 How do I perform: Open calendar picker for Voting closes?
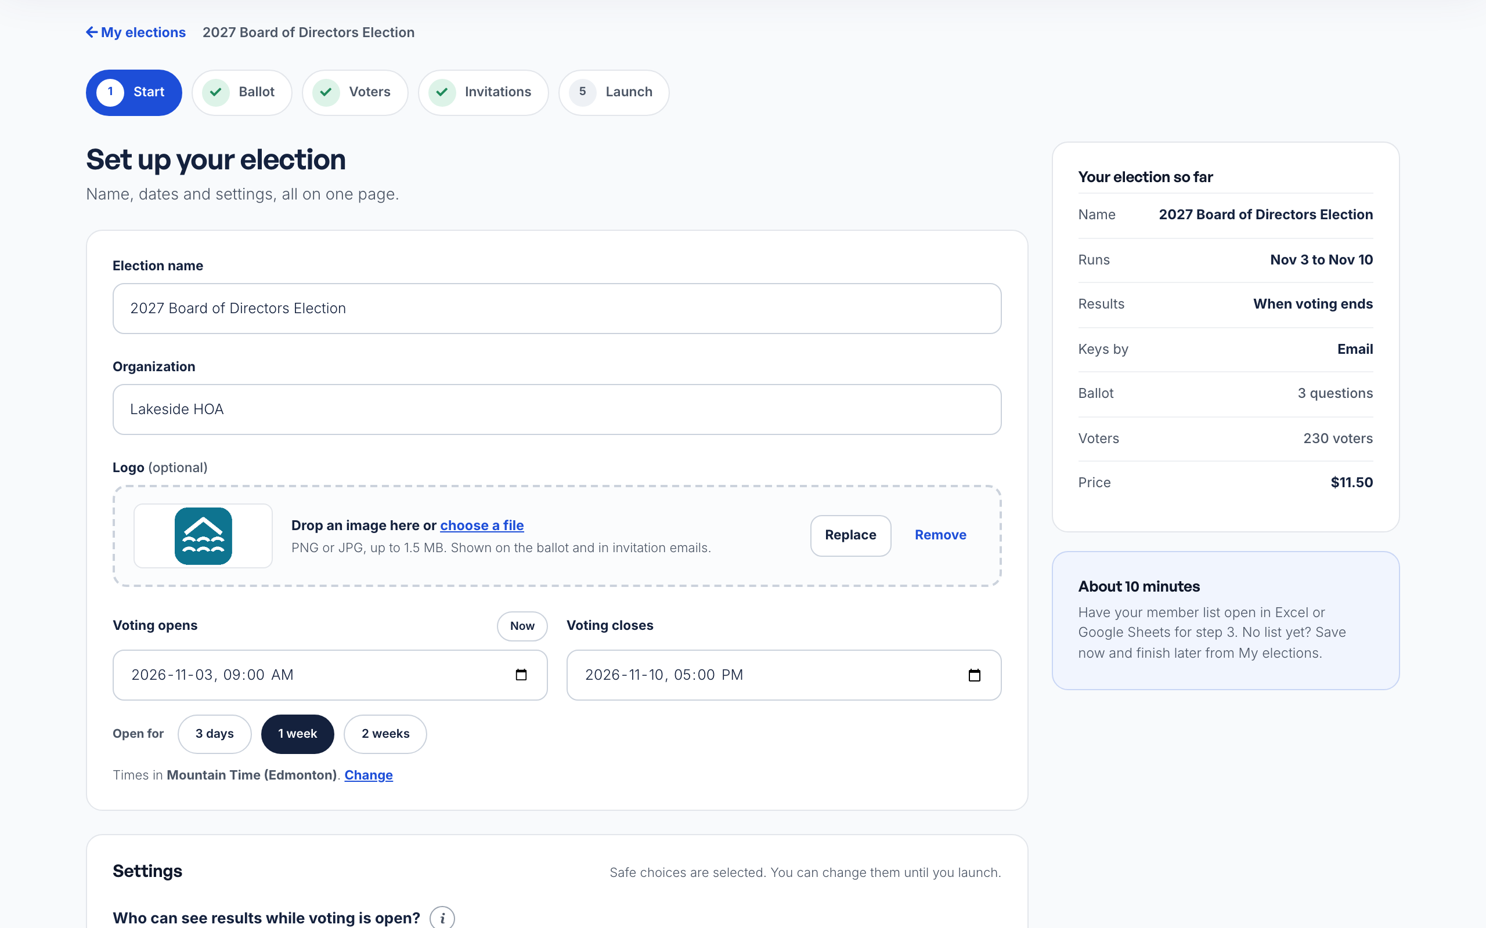point(975,675)
